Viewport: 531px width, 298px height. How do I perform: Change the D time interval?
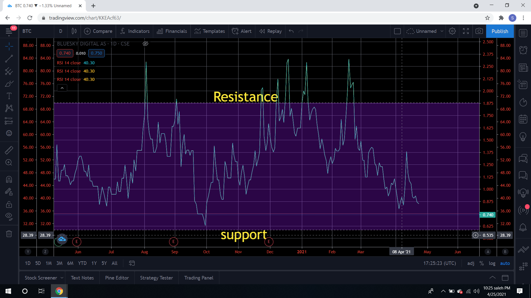[x=61, y=31]
